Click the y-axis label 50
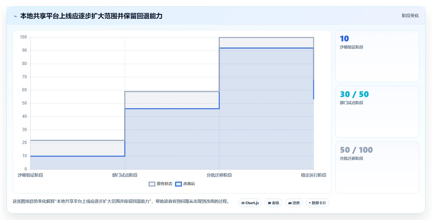The image size is (432, 220). [x=24, y=103]
